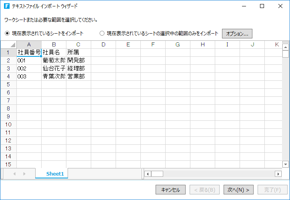Select row 5 header
290x200 pixels.
(x=8, y=84)
